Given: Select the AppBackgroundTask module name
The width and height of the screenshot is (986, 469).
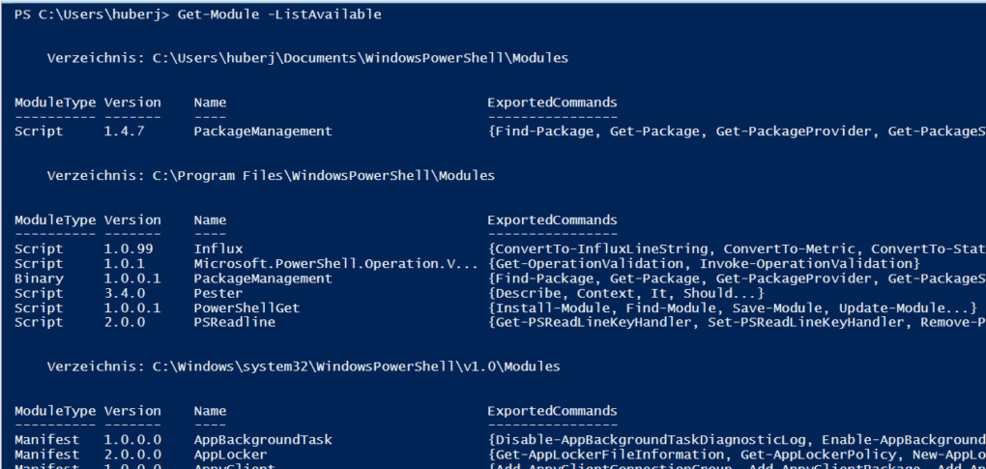Looking at the screenshot, I should point(262,439).
